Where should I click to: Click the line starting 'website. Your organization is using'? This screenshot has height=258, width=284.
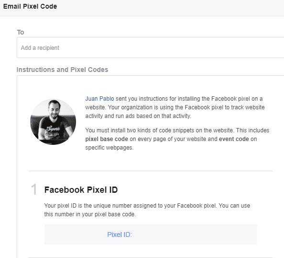click(175, 107)
